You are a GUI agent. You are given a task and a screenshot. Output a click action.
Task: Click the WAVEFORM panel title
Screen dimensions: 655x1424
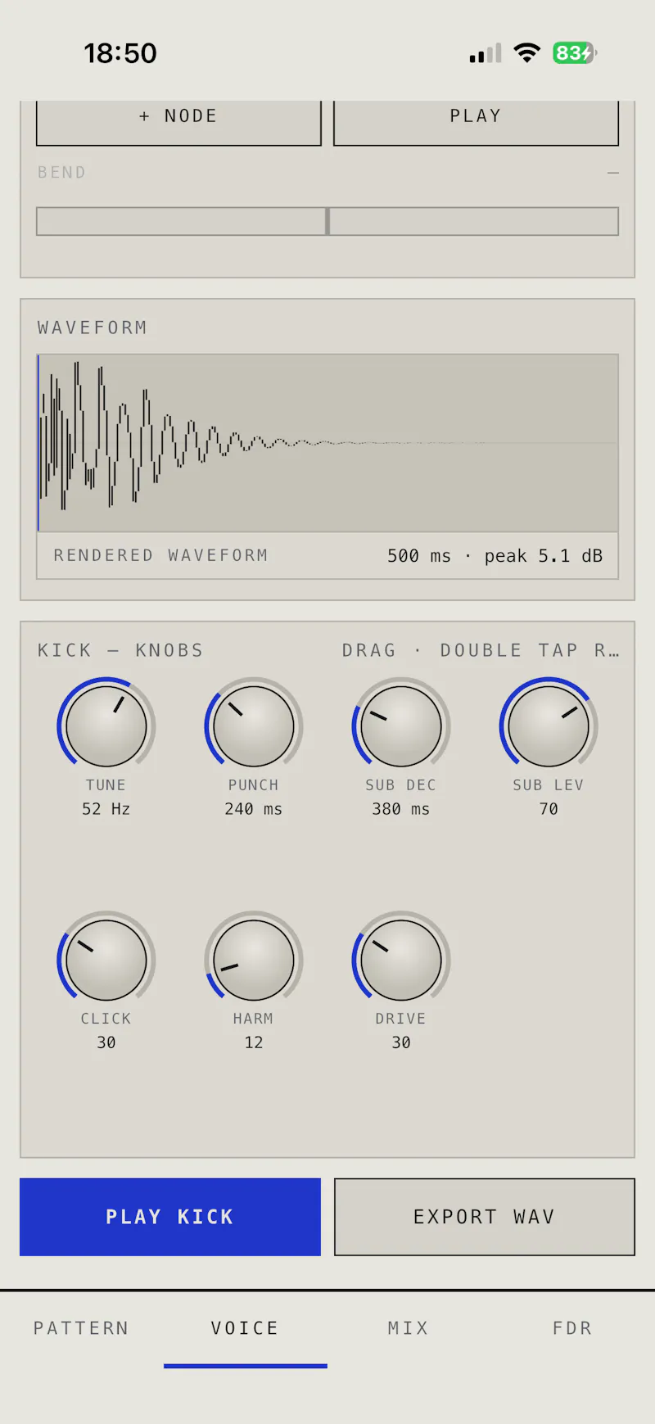point(93,328)
